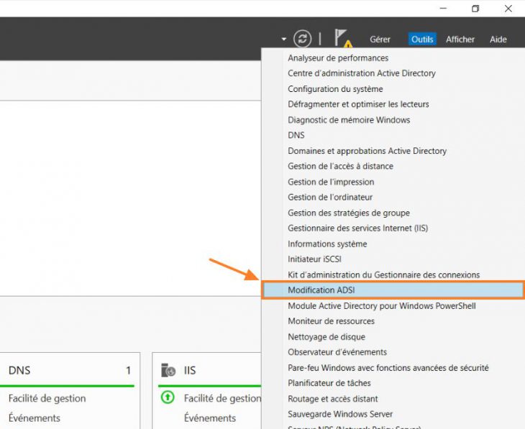Screen dimensions: 525x429
Task: Close the Server Manager window
Action: [x=508, y=9]
